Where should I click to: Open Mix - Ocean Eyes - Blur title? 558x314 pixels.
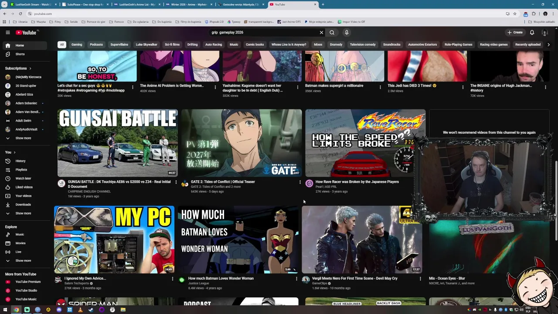pos(447,278)
